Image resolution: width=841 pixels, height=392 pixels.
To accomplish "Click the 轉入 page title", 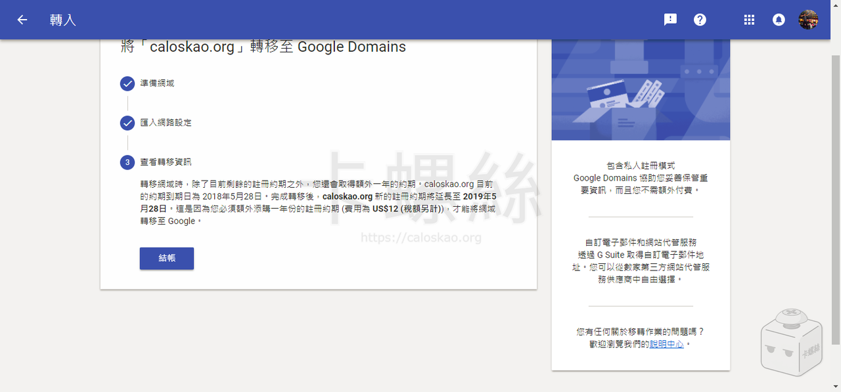I will pos(63,20).
